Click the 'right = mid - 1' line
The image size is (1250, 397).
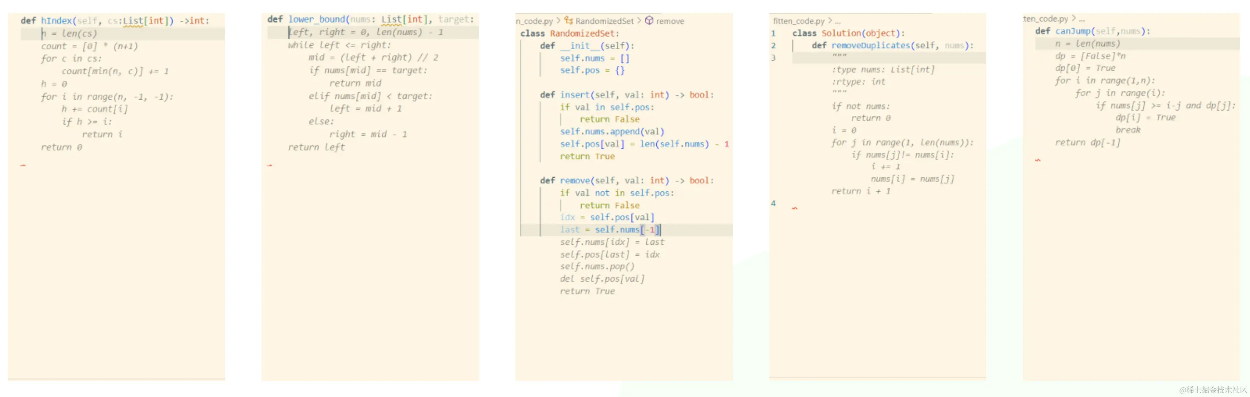click(x=368, y=134)
